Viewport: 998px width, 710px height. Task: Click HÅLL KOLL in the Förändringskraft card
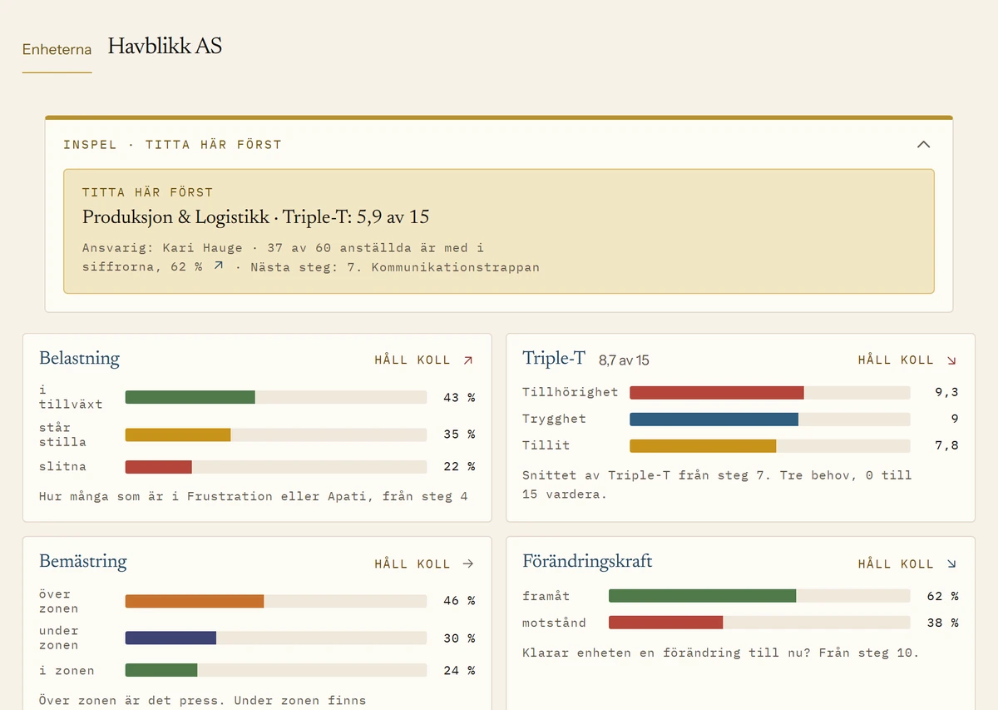tap(896, 564)
